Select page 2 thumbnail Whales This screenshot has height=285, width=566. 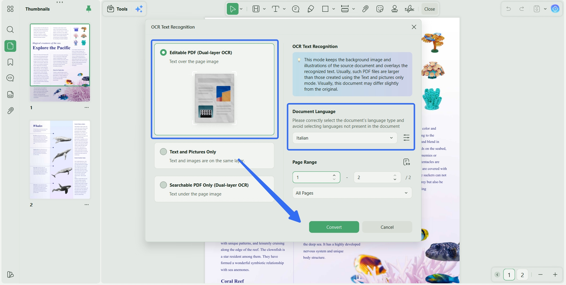pos(60,160)
